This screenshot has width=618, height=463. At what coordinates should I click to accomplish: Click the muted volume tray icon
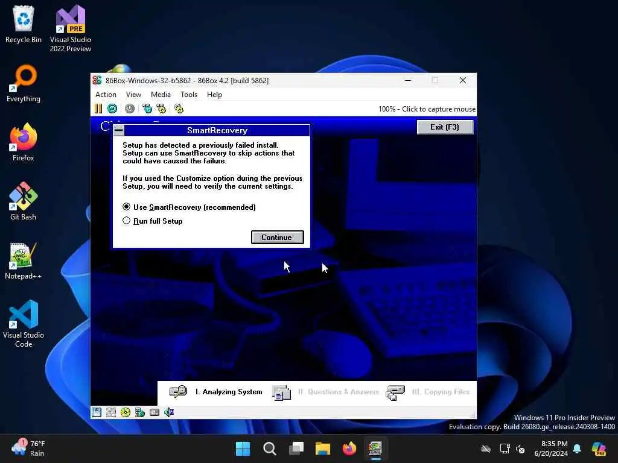tap(520, 449)
